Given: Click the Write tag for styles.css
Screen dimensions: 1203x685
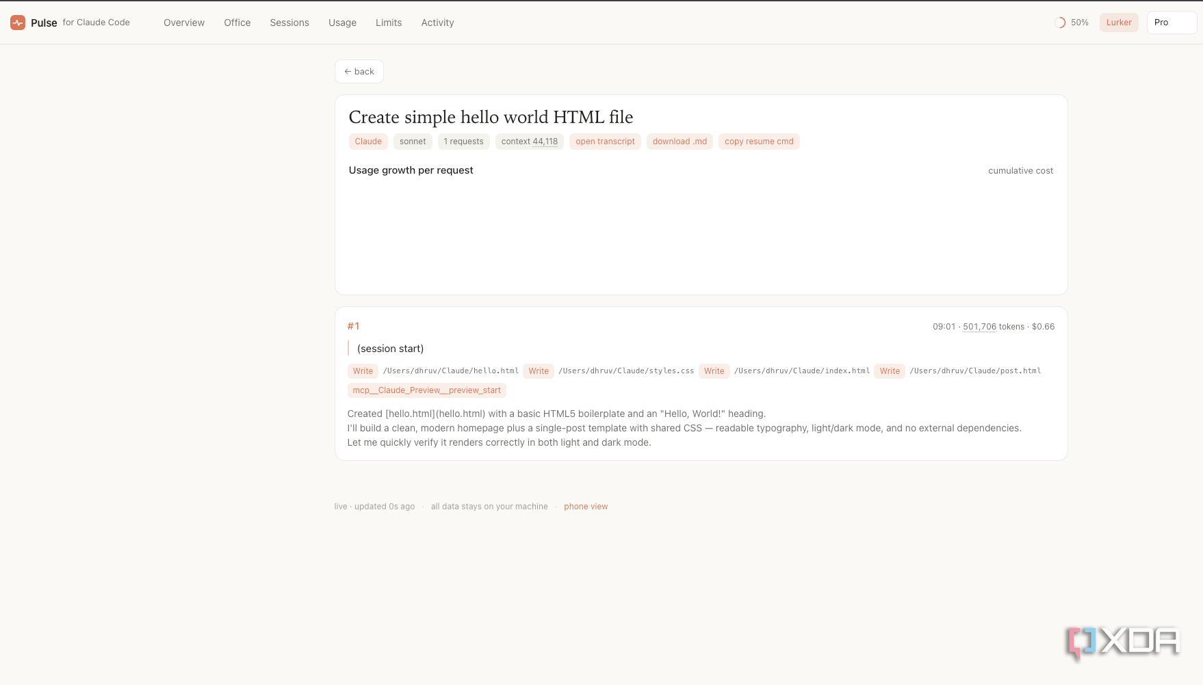Looking at the screenshot, I should [539, 371].
